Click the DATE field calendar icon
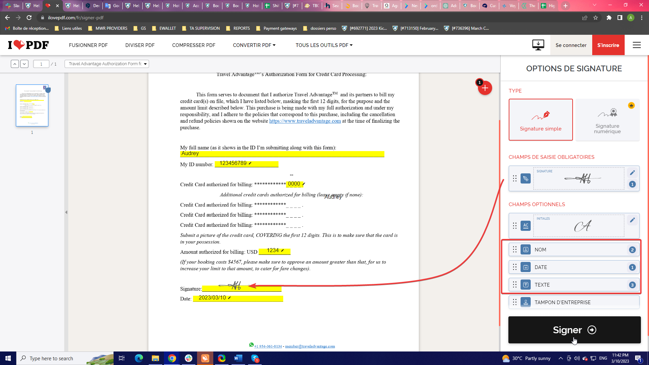649x365 pixels. [x=526, y=267]
